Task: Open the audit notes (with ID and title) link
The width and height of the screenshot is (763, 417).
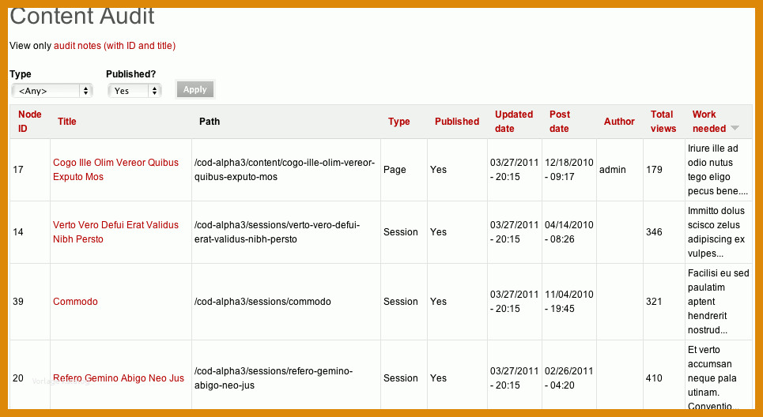Action: pyautogui.click(x=115, y=46)
